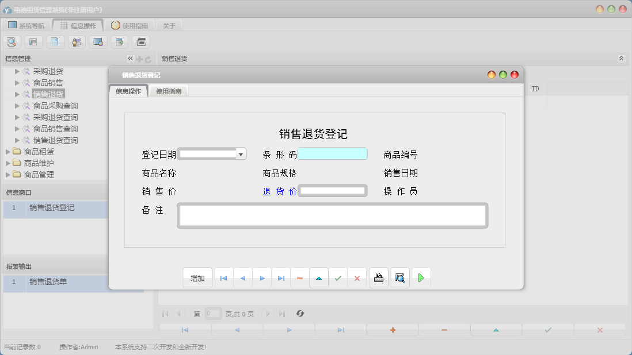Expand the 商品租赁 folder in the tree
The height and width of the screenshot is (355, 632).
coord(8,152)
